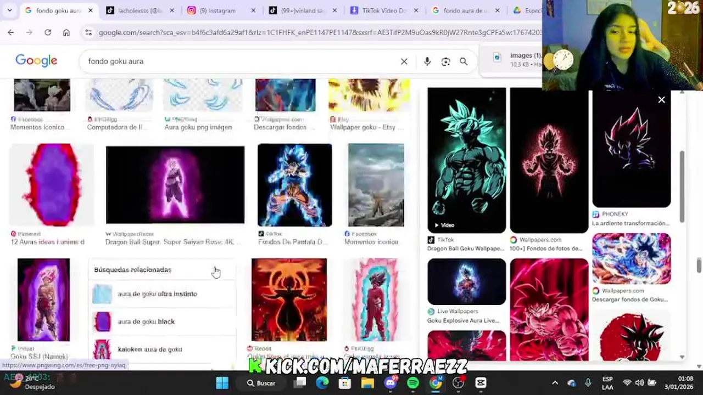This screenshot has width=703, height=395.
Task: Open the tab search dropdown arrow
Action: pyautogui.click(x=9, y=10)
